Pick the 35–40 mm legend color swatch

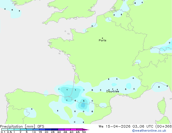point(67,129)
